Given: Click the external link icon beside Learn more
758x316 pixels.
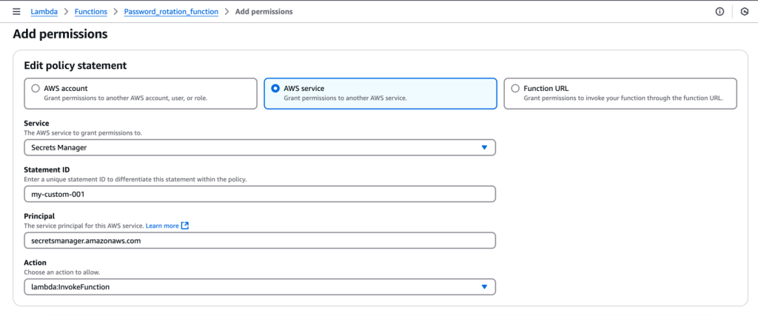Looking at the screenshot, I should coord(185,226).
